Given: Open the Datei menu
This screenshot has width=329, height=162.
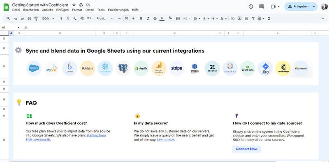Looking at the screenshot, I should (x=16, y=10).
